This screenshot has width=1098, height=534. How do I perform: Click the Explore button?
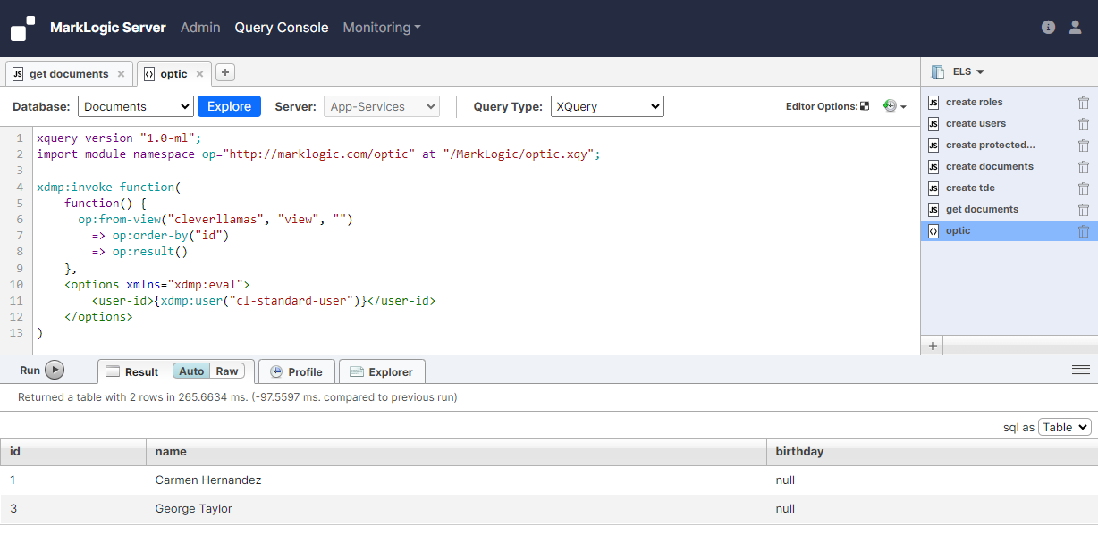pyautogui.click(x=229, y=105)
